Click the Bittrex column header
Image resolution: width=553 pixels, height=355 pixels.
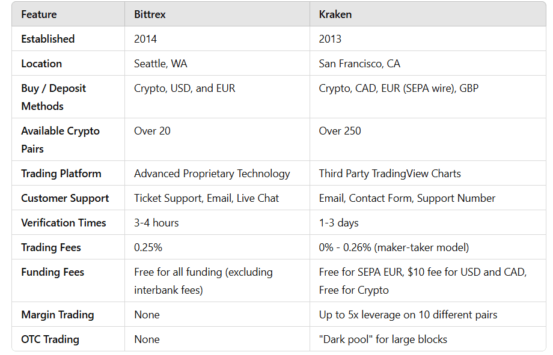(x=150, y=14)
